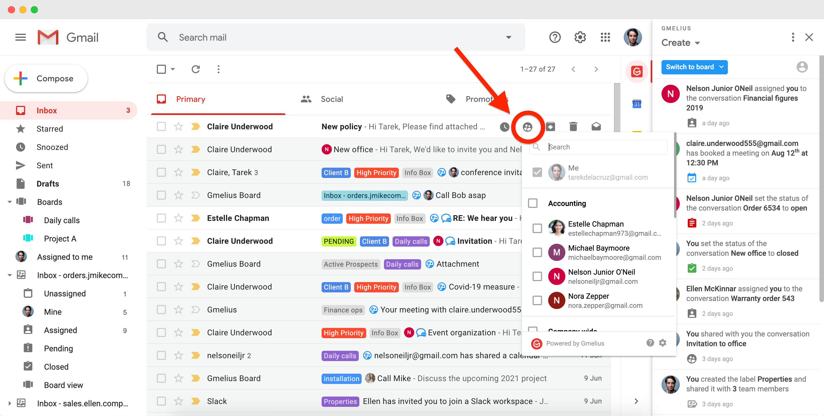Open Gmelius help in assign popup

(x=650, y=343)
